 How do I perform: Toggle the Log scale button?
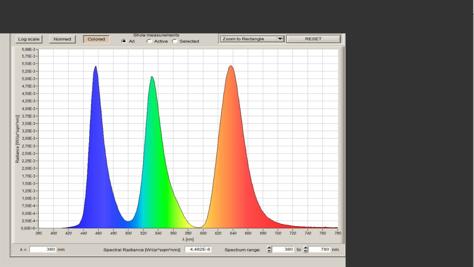coord(29,39)
